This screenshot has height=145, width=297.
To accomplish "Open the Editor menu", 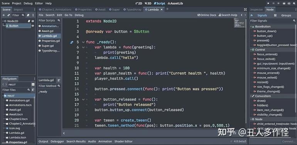I will click(39, 3).
